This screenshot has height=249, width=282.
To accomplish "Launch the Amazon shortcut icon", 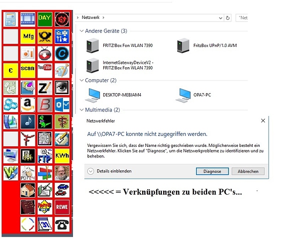I will click(27, 105).
